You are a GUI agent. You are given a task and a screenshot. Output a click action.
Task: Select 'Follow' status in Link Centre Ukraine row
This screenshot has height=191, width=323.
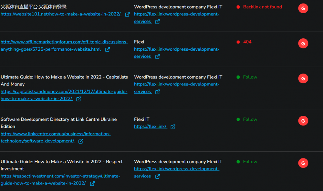pyautogui.click(x=250, y=119)
